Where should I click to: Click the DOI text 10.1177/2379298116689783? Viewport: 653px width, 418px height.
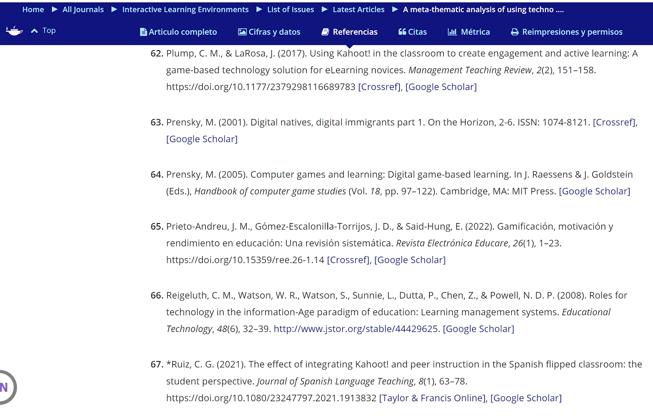click(294, 87)
